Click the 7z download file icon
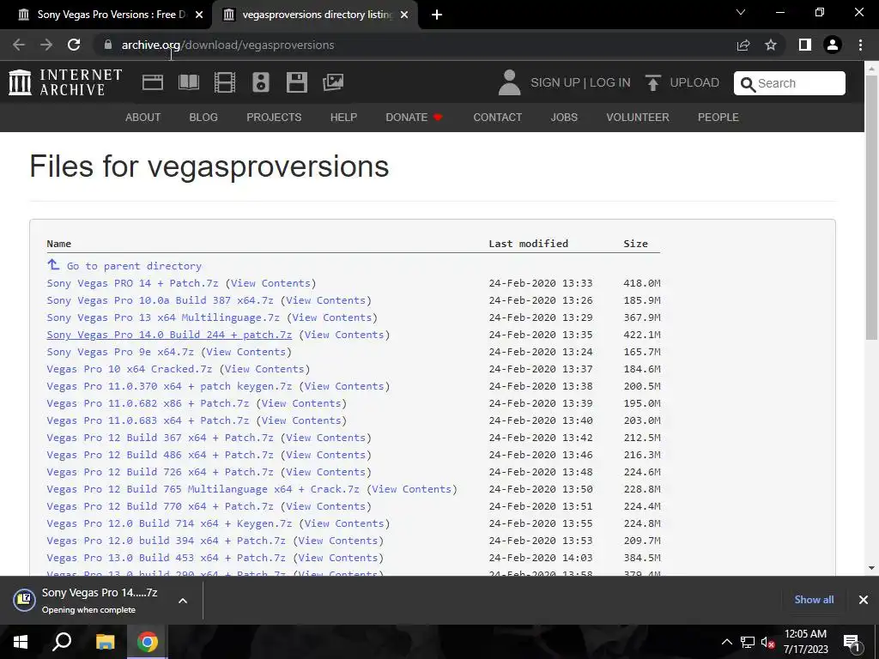 pos(24,600)
